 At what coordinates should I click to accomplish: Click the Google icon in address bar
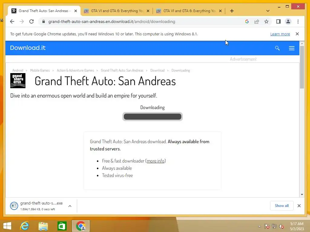[x=247, y=21]
